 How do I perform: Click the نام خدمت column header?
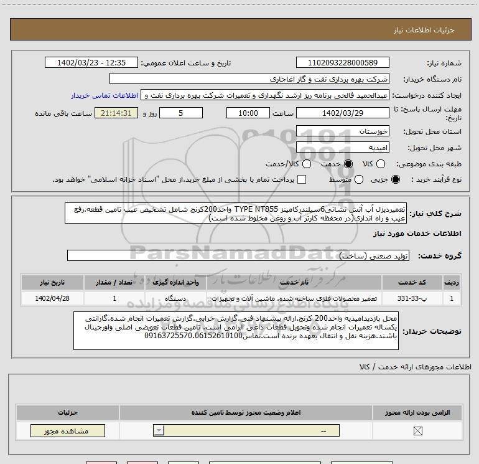pyautogui.click(x=294, y=282)
